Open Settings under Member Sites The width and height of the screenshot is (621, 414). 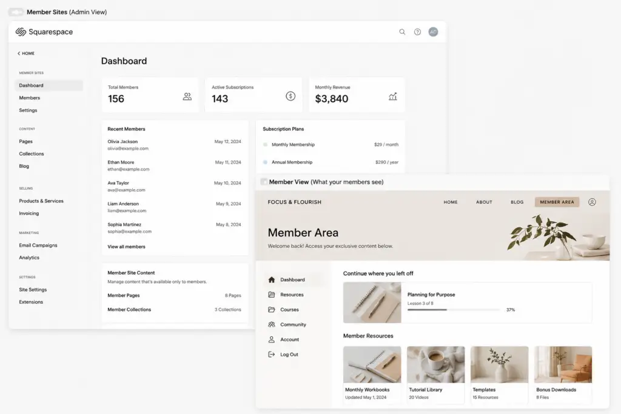pos(28,110)
